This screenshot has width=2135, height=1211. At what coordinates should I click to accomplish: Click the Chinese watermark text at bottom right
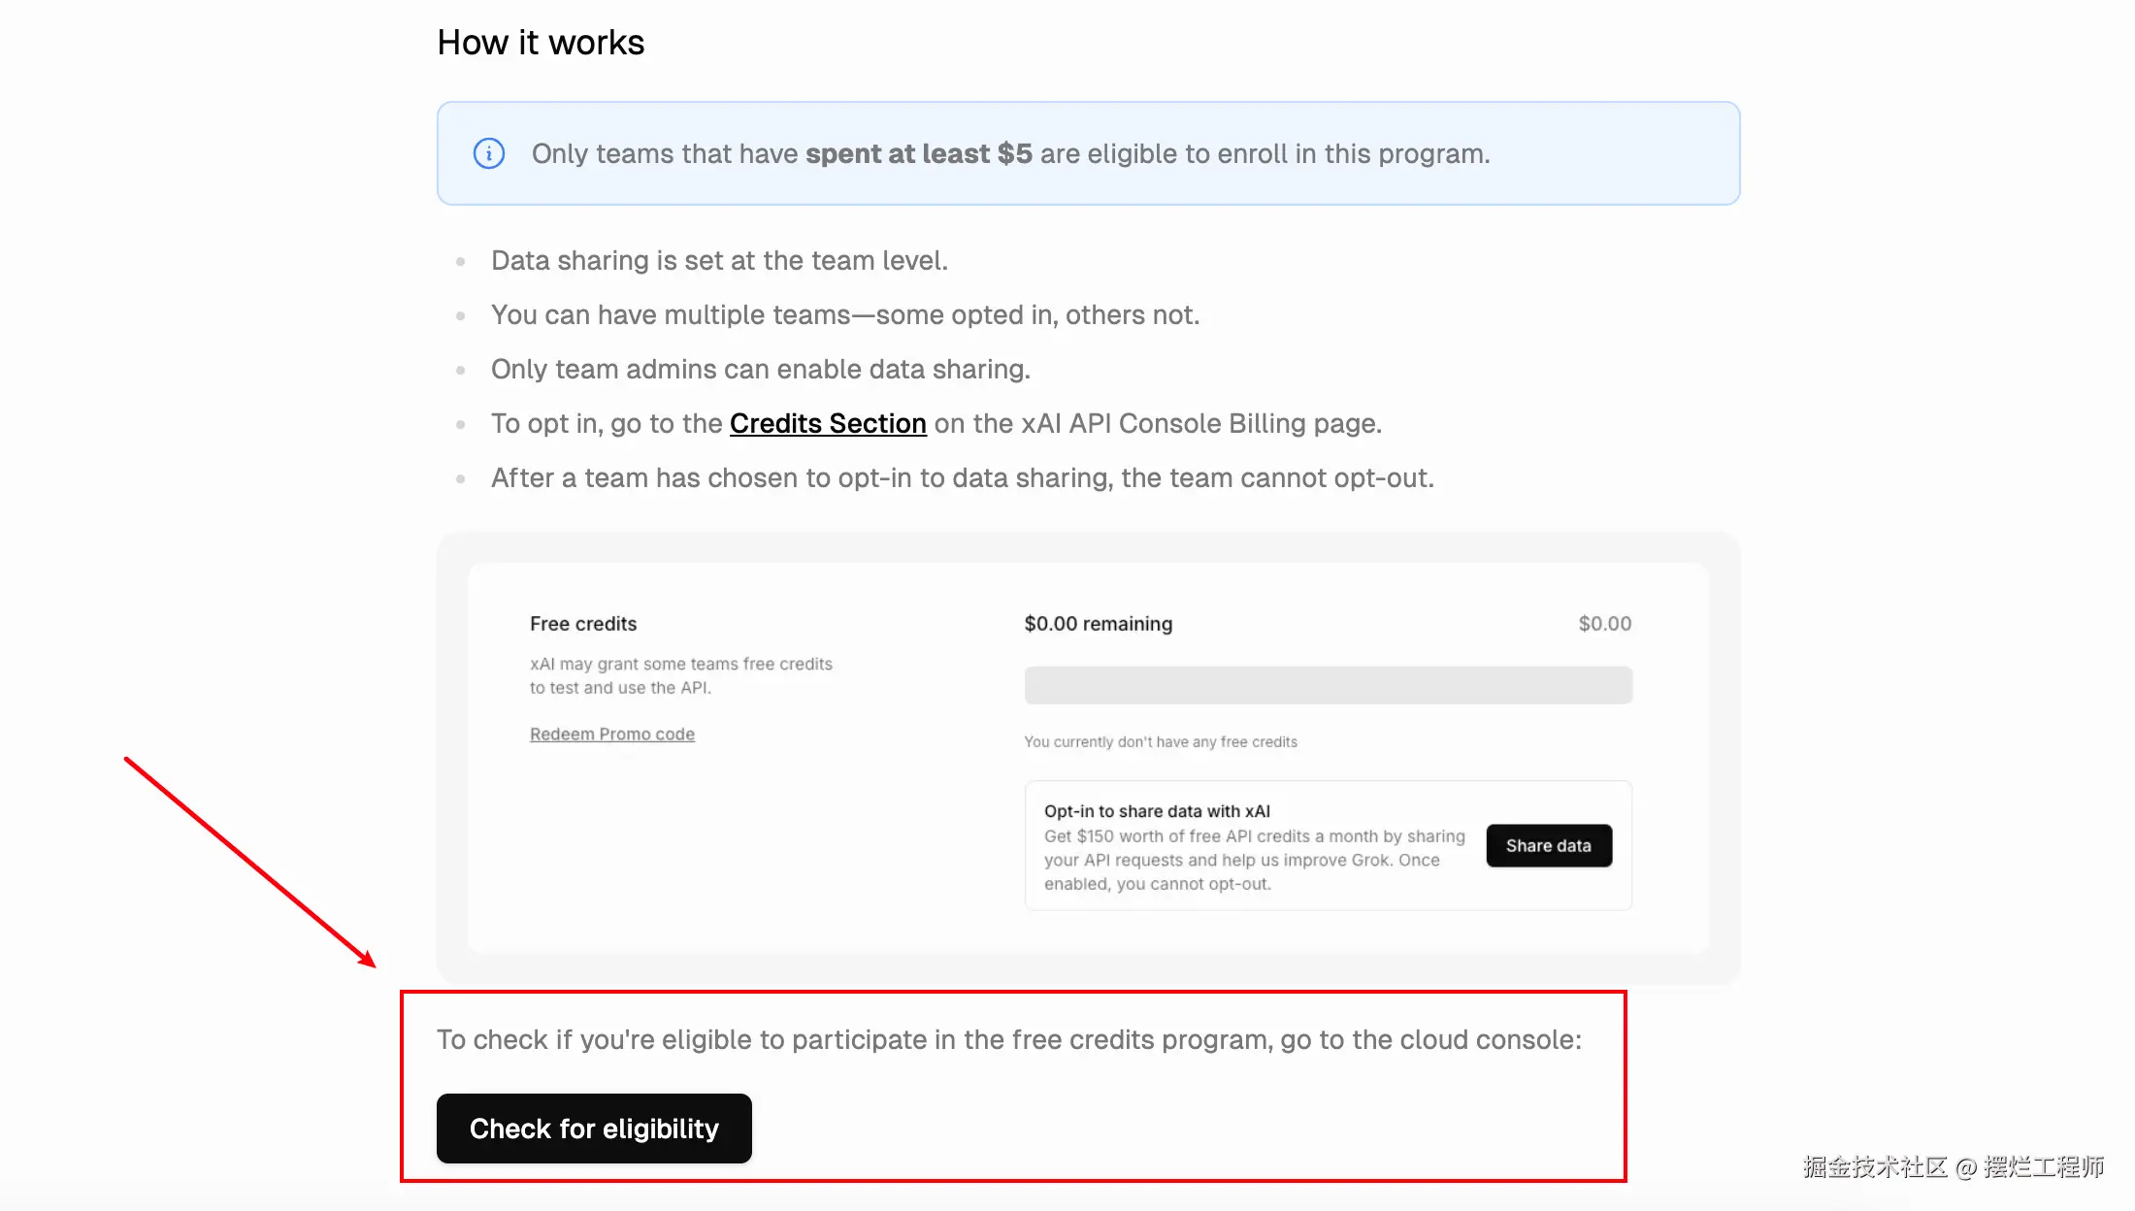click(1953, 1166)
